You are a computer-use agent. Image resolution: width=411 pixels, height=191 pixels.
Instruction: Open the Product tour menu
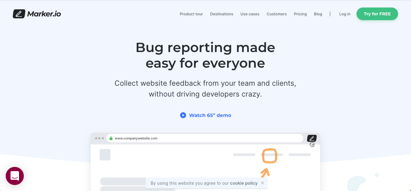[x=191, y=14]
